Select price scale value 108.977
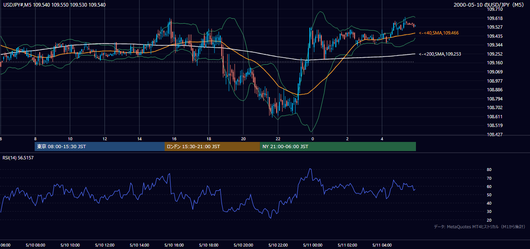Viewport: 530px width, 249px height. point(495,81)
